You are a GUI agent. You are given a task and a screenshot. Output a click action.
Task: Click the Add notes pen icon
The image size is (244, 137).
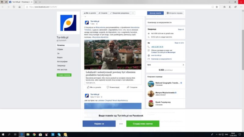point(230,7)
